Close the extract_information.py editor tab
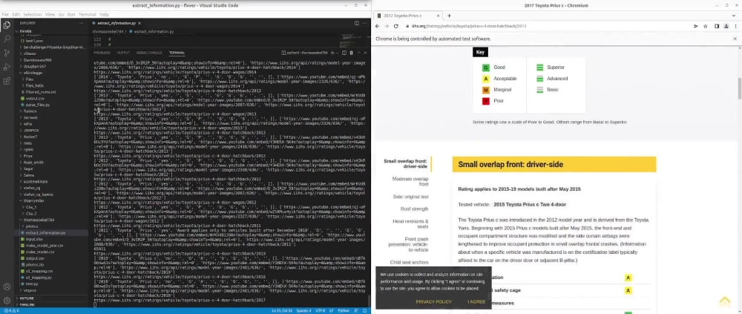The width and height of the screenshot is (742, 314). click(x=139, y=23)
